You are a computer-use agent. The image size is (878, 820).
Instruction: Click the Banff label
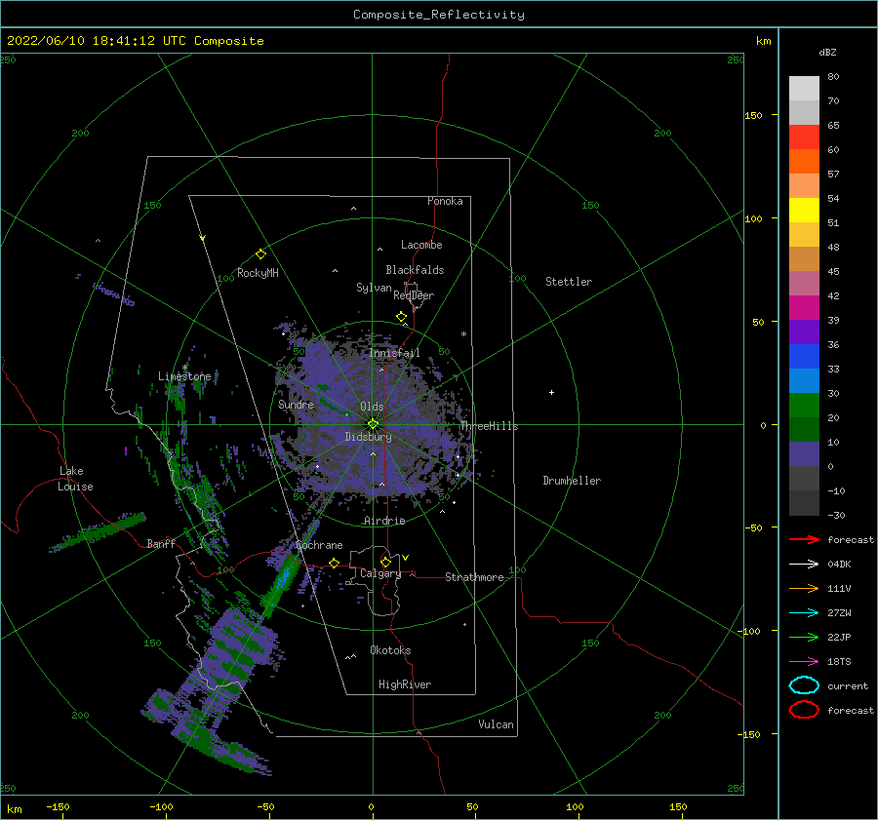(161, 543)
